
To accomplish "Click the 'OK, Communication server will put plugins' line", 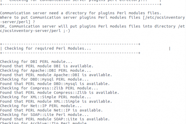I will 92,26.
